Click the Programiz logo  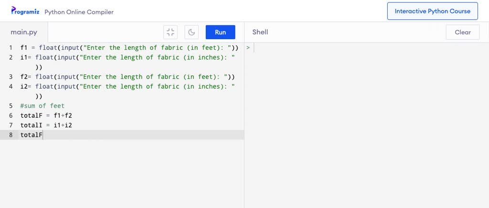[25, 11]
